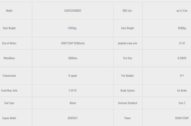Select the 8200kg curb weight value
Image resolution: width=191 pixels, height=126 pixels.
click(182, 28)
